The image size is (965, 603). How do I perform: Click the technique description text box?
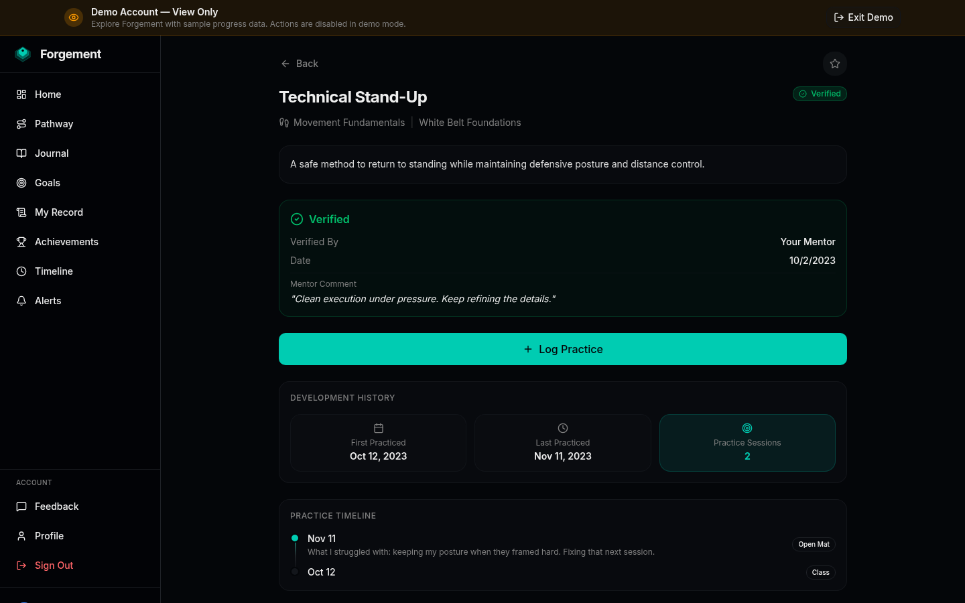(563, 165)
